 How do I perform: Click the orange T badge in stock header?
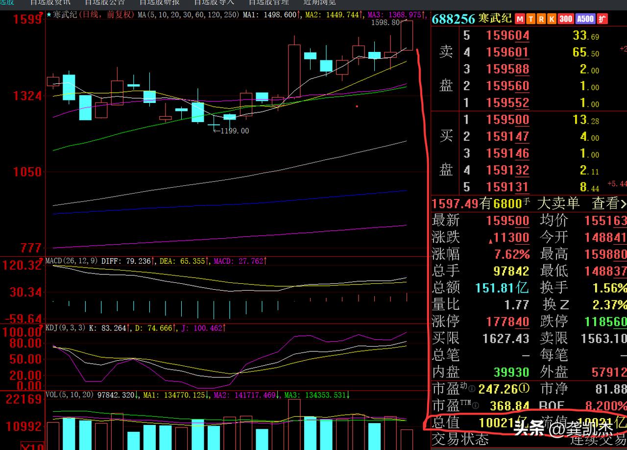[530, 19]
